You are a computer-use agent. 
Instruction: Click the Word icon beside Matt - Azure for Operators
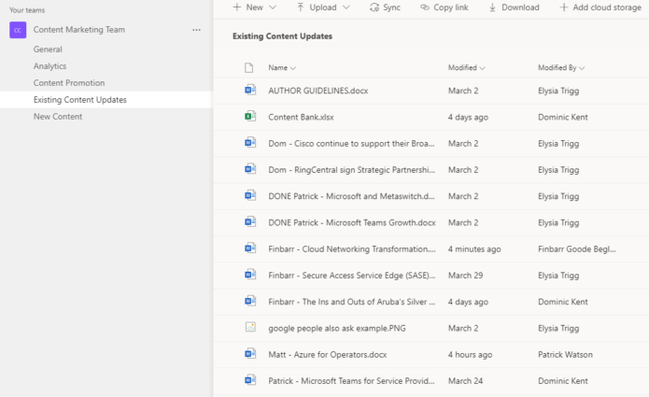[249, 353]
